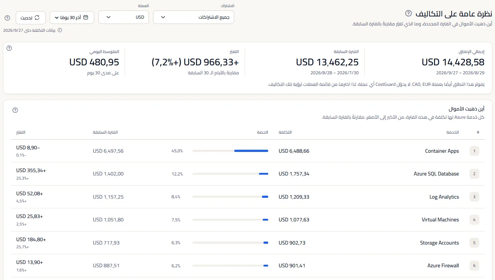Click Container Apps cost USD 6,488,66

(x=294, y=151)
